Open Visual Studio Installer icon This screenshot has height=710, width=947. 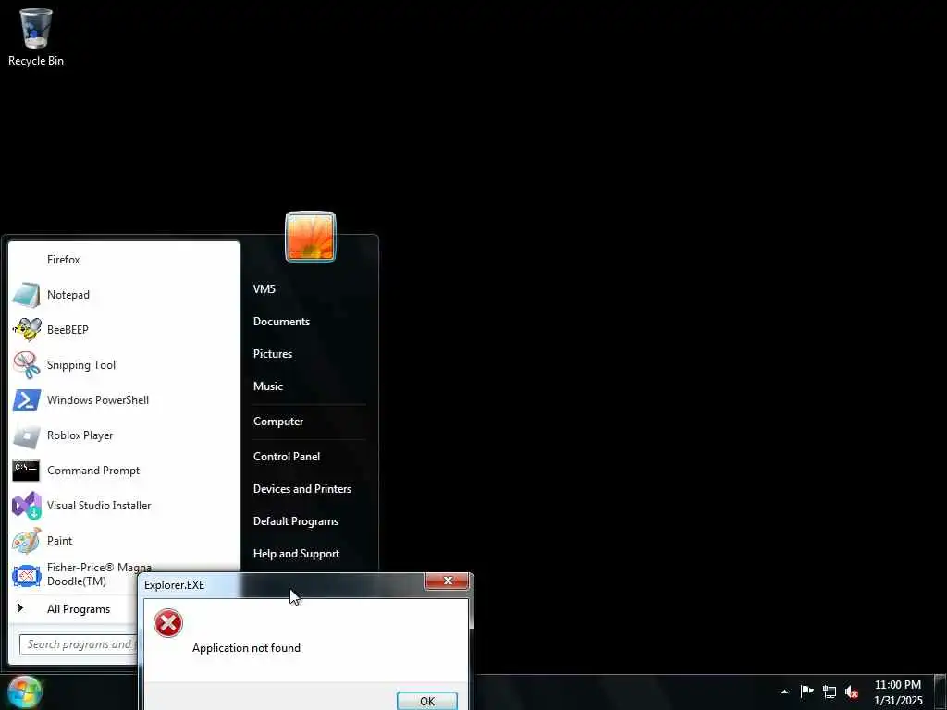[27, 506]
